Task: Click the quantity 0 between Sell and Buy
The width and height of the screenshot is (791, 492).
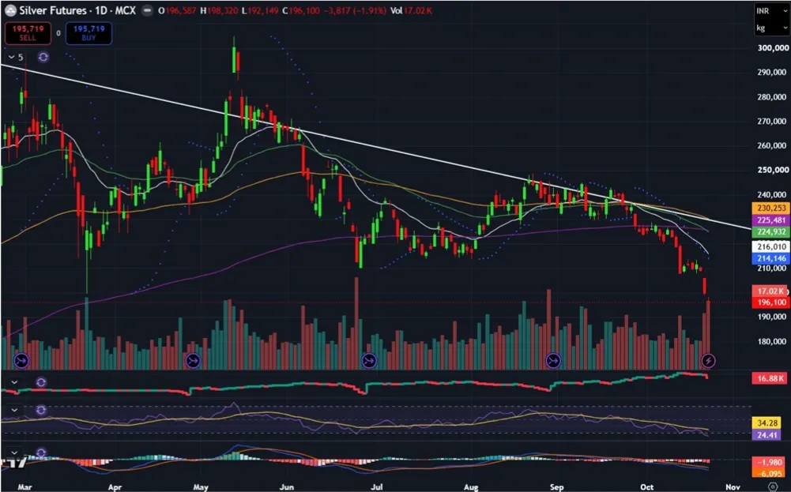Action: point(58,33)
